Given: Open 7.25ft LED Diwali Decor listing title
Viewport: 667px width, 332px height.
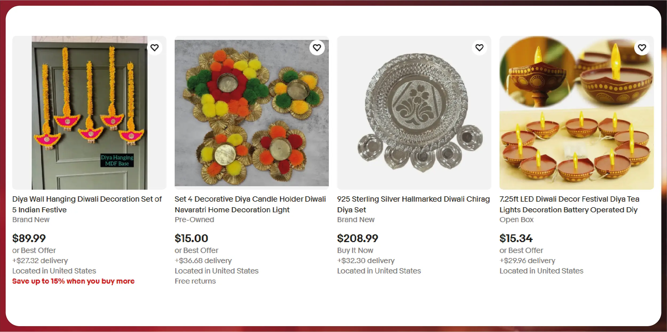Looking at the screenshot, I should pyautogui.click(x=569, y=204).
